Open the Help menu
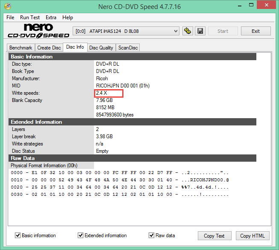Image resolution: width=279 pixels, height=250 pixels. click(68, 17)
